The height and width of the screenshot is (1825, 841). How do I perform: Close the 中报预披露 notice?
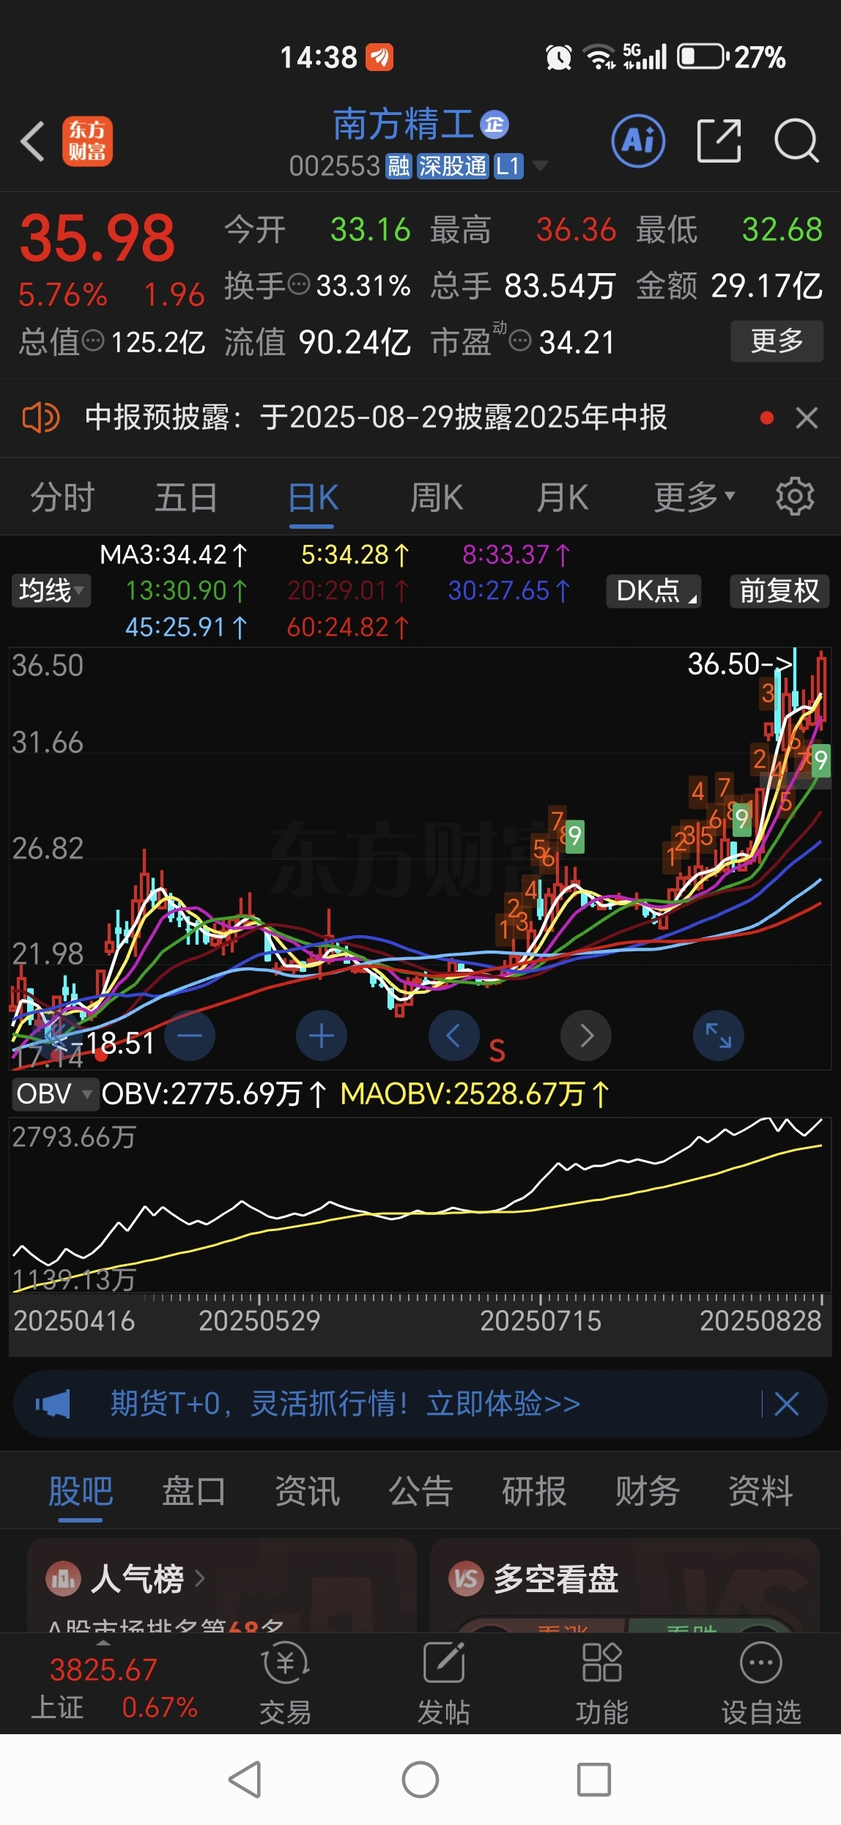807,418
